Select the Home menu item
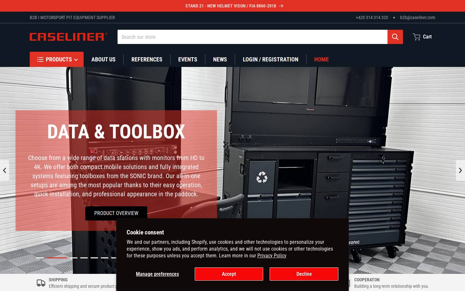Image resolution: width=465 pixels, height=291 pixels. pos(321,59)
